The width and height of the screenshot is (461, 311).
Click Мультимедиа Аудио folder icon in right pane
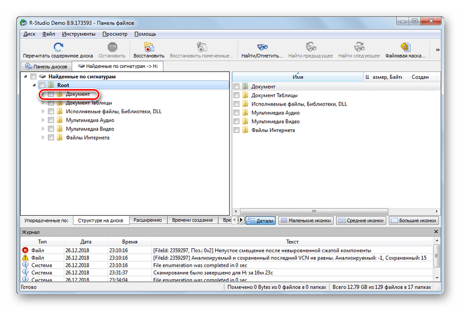point(245,113)
